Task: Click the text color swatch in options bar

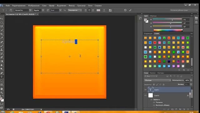Action: [x=98, y=10]
